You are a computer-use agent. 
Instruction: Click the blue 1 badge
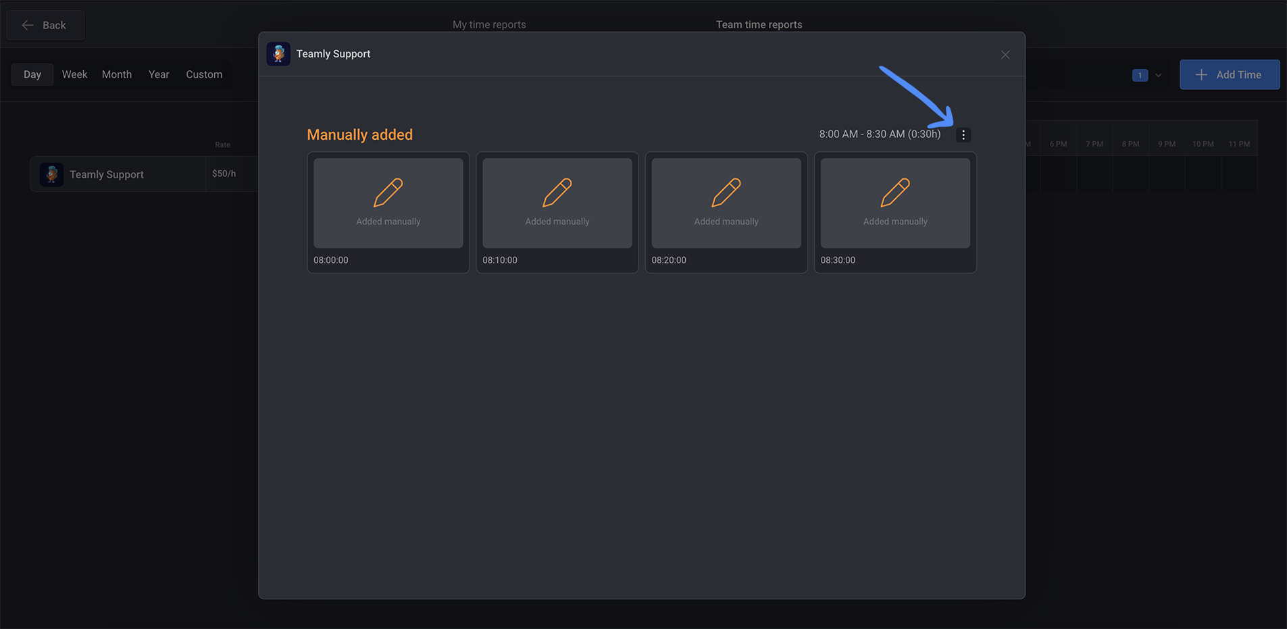[x=1140, y=75]
